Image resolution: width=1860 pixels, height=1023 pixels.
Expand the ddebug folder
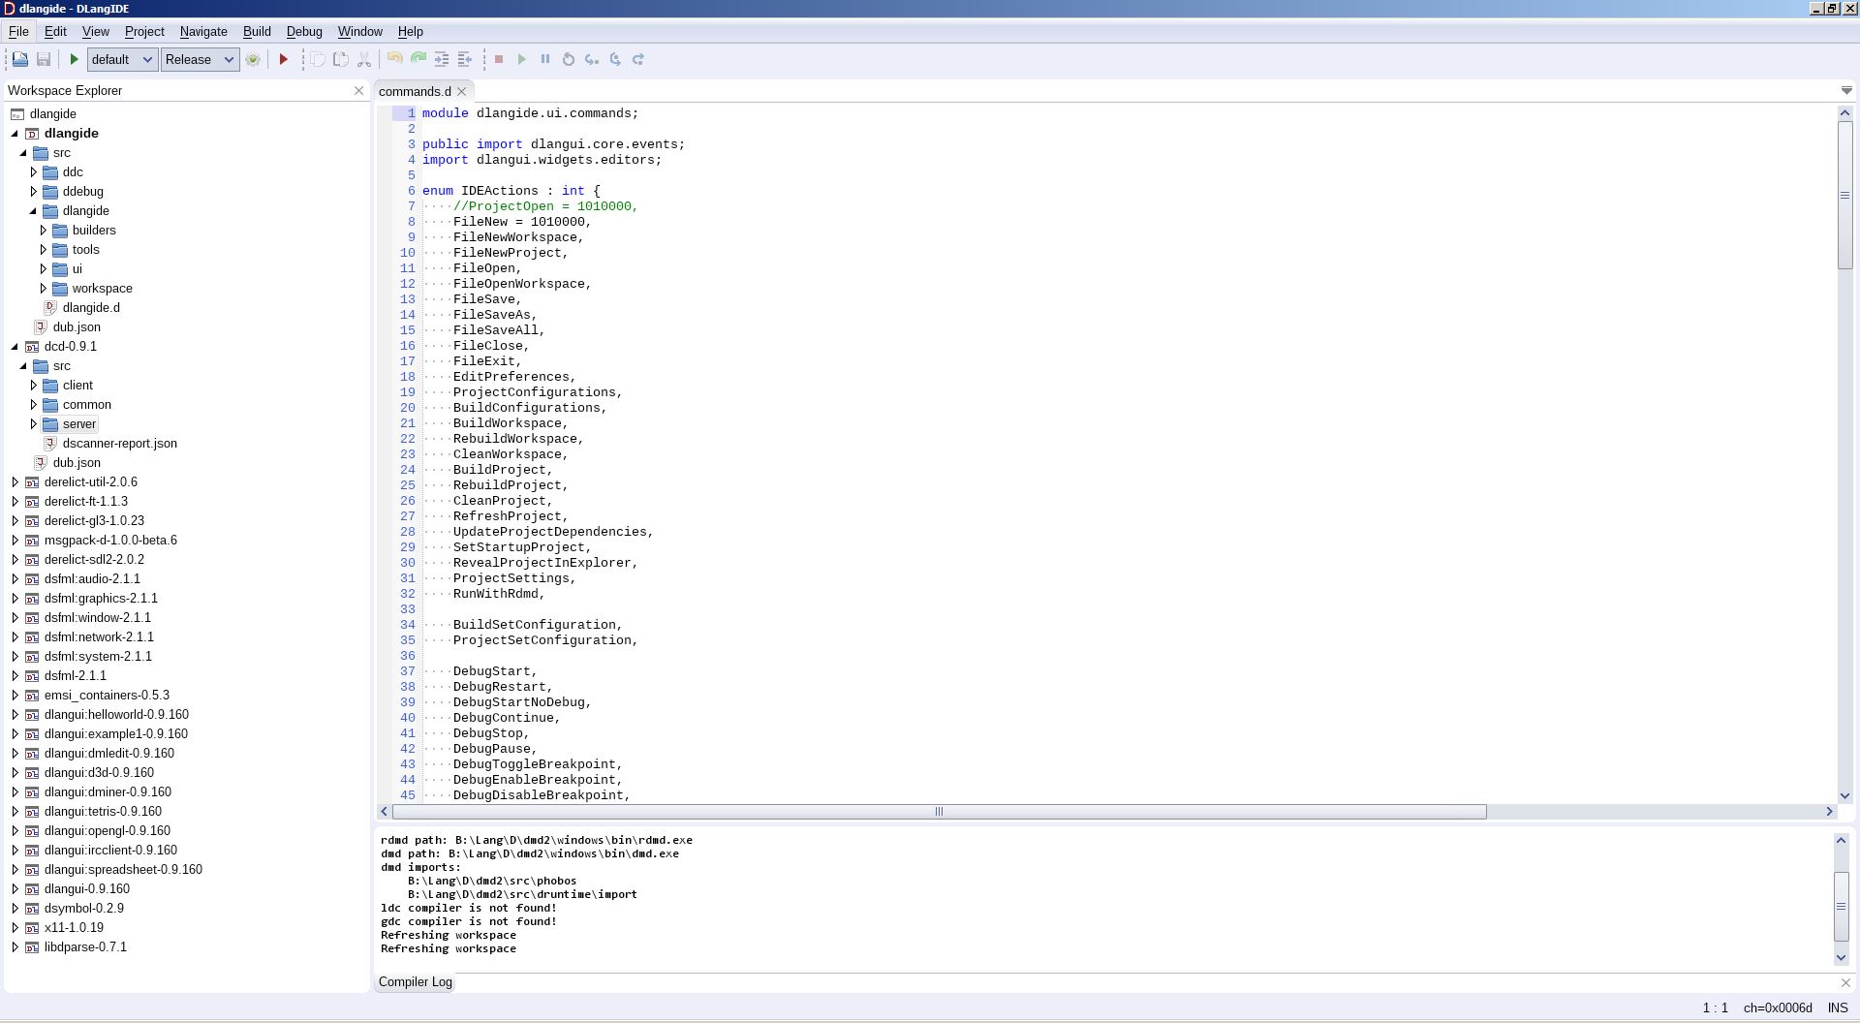(x=34, y=191)
